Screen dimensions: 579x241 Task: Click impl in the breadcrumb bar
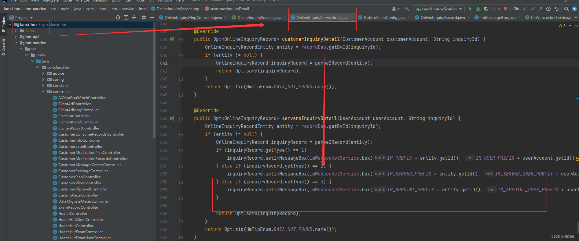coord(143,9)
